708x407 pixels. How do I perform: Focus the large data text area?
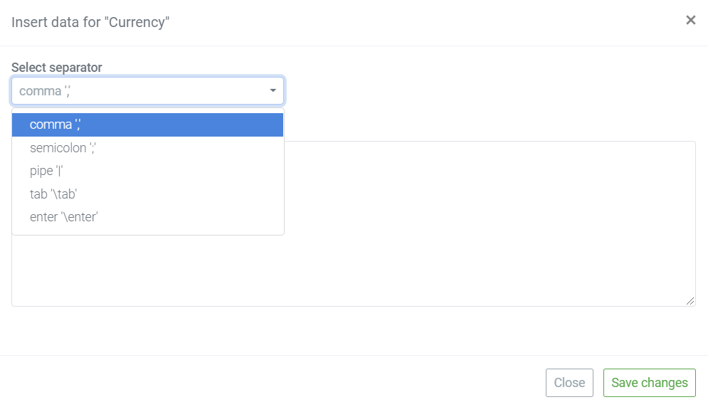490,223
